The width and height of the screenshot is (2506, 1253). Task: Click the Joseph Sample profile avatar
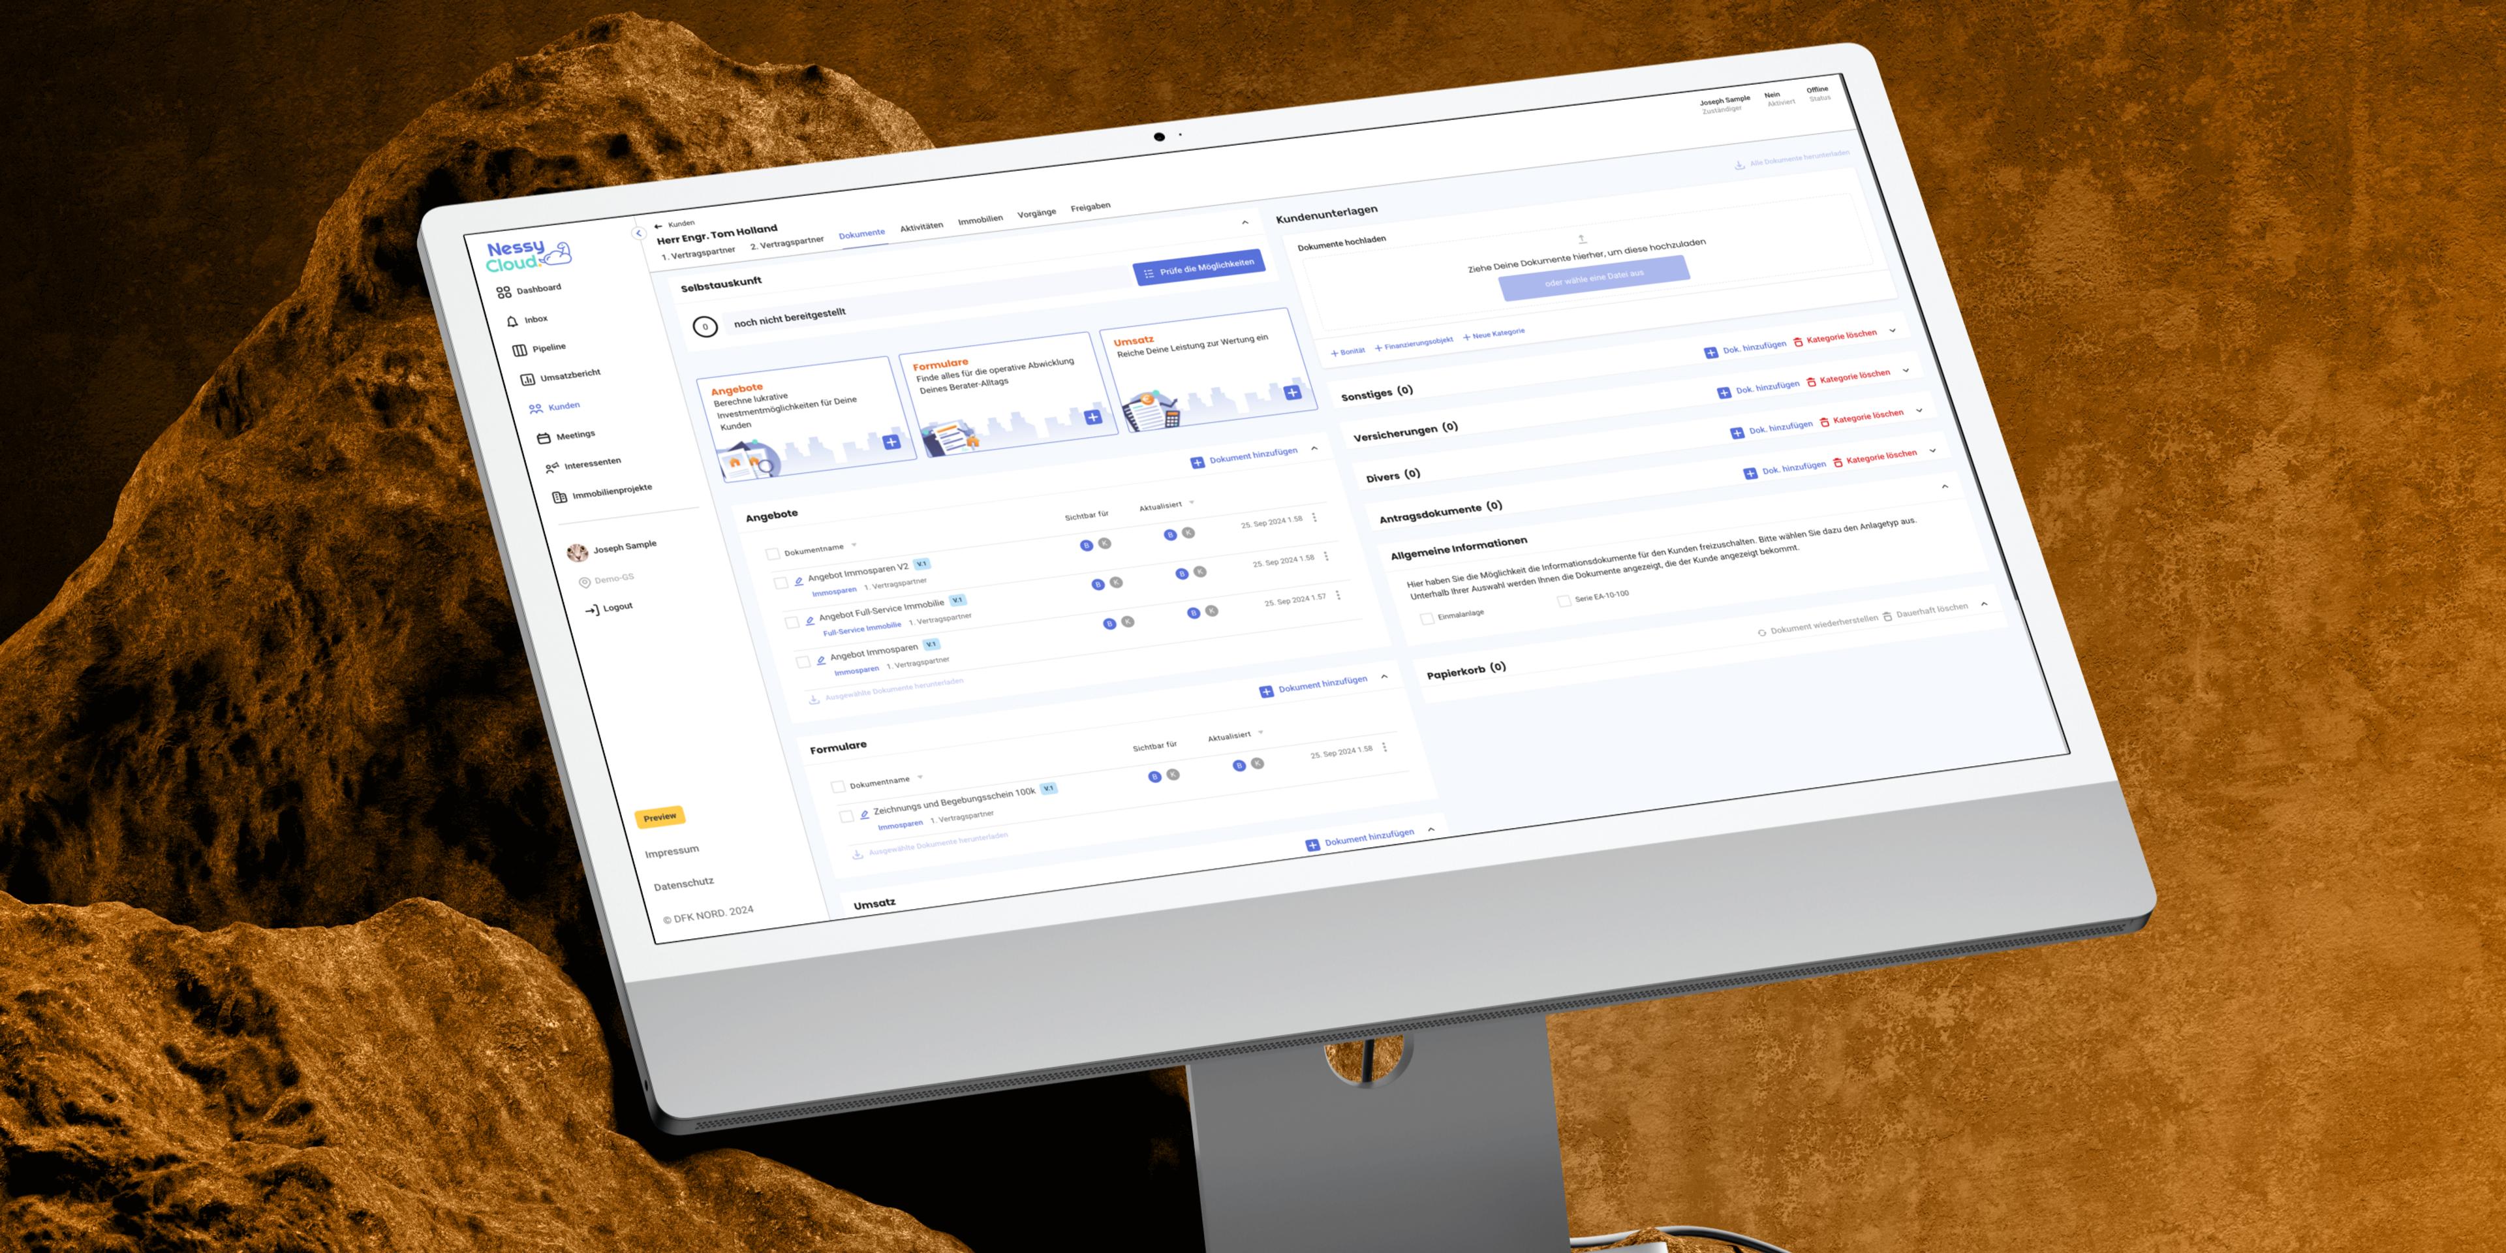pyautogui.click(x=577, y=553)
